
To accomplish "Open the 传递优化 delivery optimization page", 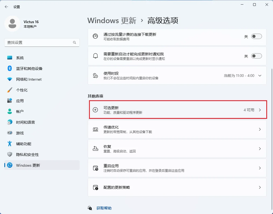I will [x=178, y=129].
